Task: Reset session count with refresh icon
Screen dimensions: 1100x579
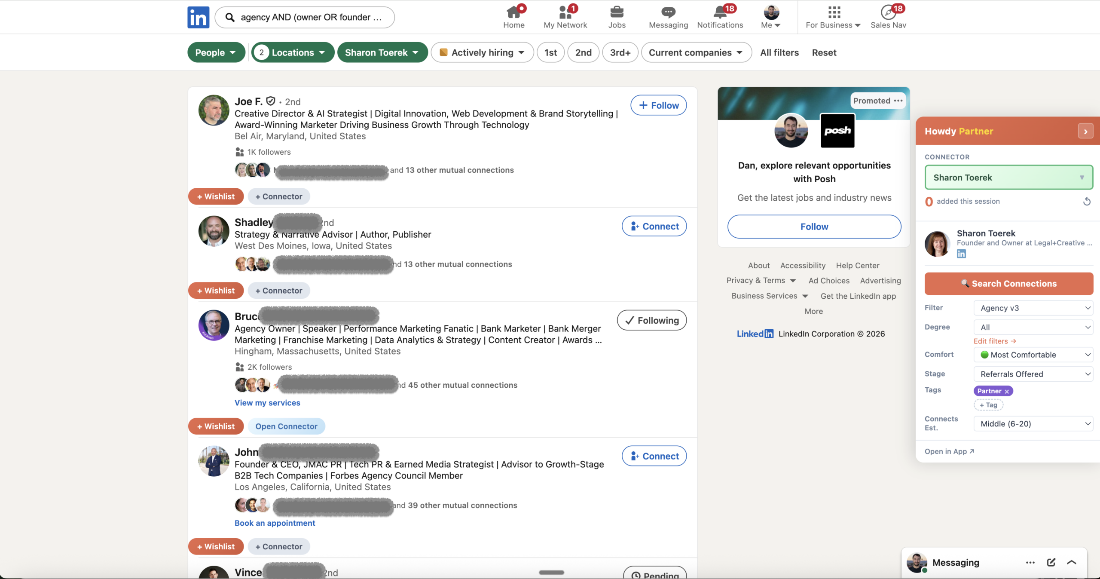Action: click(x=1087, y=202)
